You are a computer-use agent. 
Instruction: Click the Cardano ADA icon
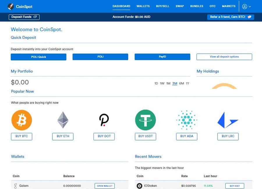[x=187, y=120]
